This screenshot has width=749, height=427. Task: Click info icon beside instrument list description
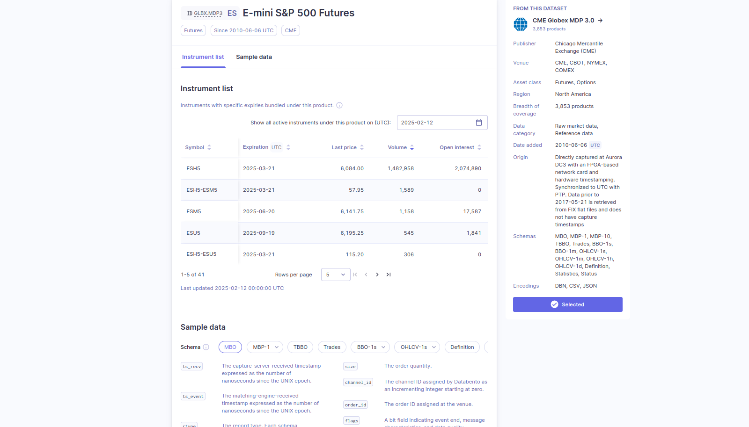coord(339,105)
